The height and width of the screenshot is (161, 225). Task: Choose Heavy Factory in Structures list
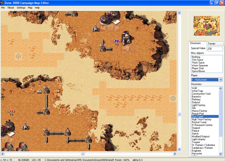(x=199, y=111)
